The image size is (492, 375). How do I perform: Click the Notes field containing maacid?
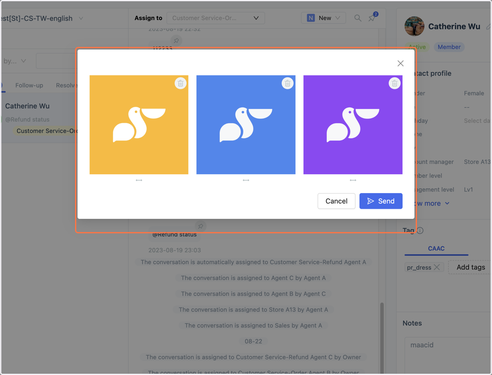pos(448,356)
